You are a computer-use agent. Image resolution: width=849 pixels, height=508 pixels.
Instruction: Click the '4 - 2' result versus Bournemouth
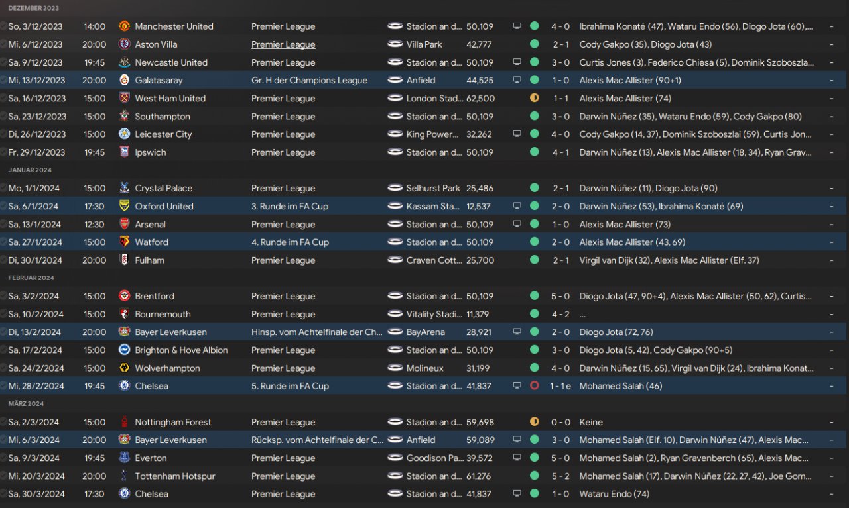point(560,314)
